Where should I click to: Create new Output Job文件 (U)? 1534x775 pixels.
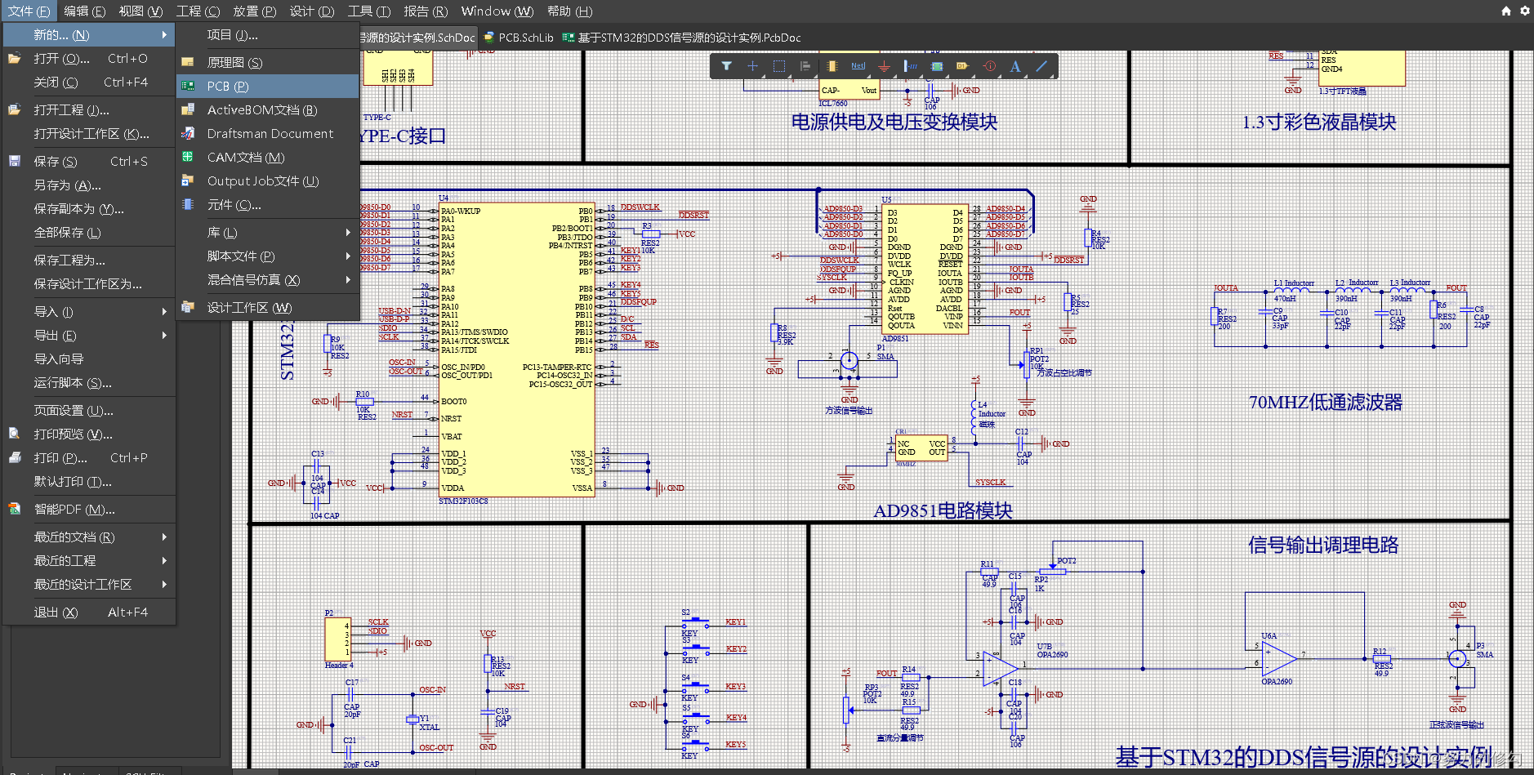(x=268, y=180)
